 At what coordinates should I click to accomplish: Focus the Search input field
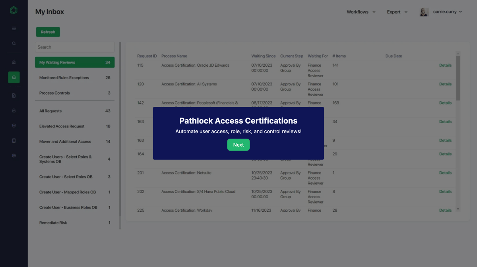[x=75, y=47]
